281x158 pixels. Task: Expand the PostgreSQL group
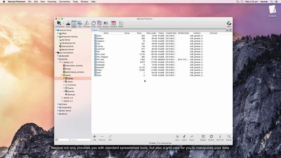(58, 108)
